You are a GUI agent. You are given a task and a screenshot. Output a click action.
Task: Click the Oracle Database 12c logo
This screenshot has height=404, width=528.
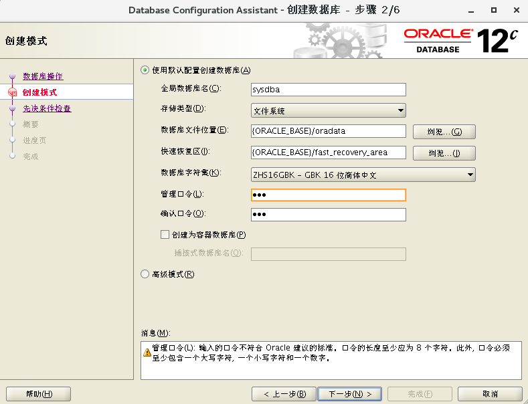(460, 41)
